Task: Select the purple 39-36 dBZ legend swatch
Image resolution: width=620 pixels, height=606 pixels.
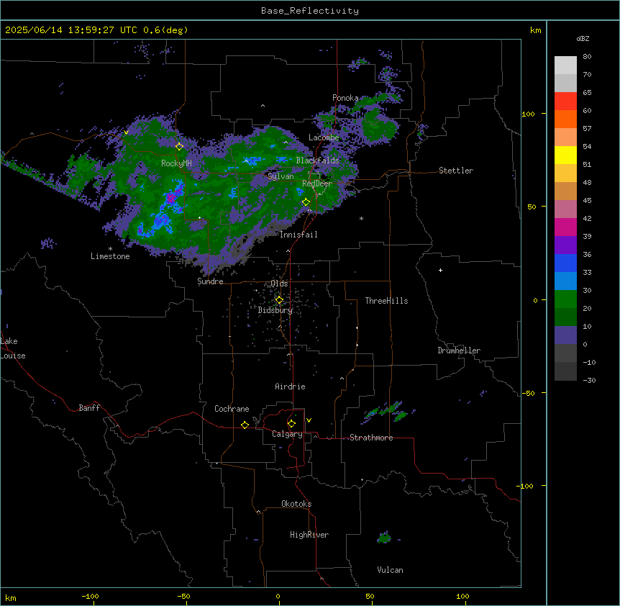Action: coord(565,245)
